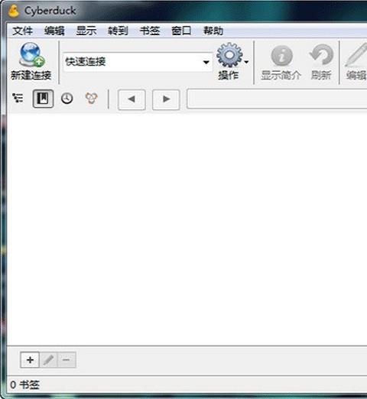Click the 新建连接 globe icon
The height and width of the screenshot is (399, 367).
point(32,54)
